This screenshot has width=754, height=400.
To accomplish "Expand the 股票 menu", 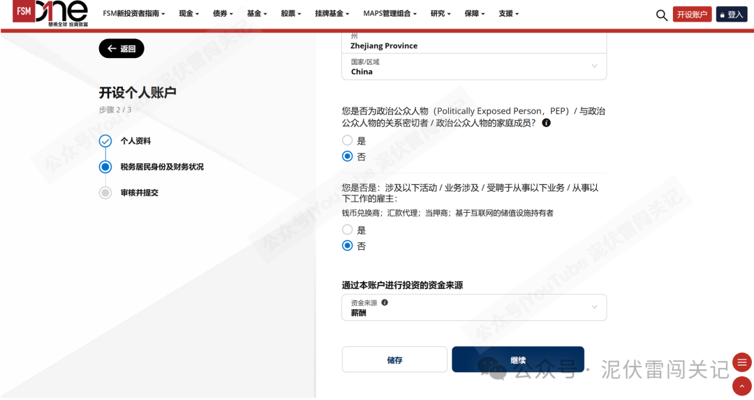I will 291,13.
